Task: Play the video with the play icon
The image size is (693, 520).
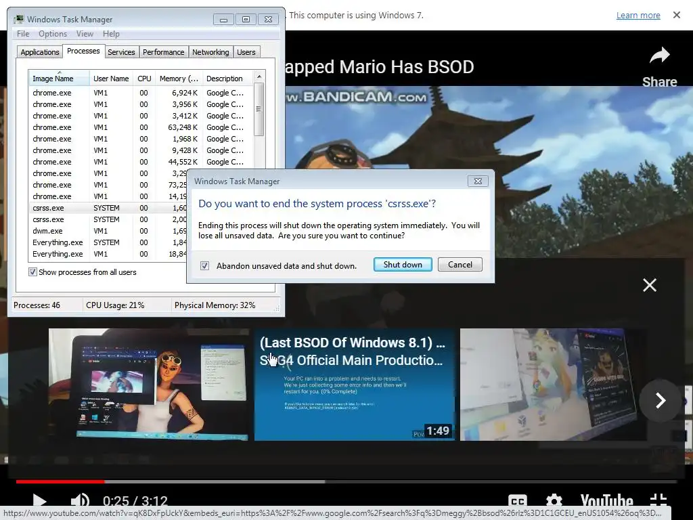Action: click(x=40, y=502)
